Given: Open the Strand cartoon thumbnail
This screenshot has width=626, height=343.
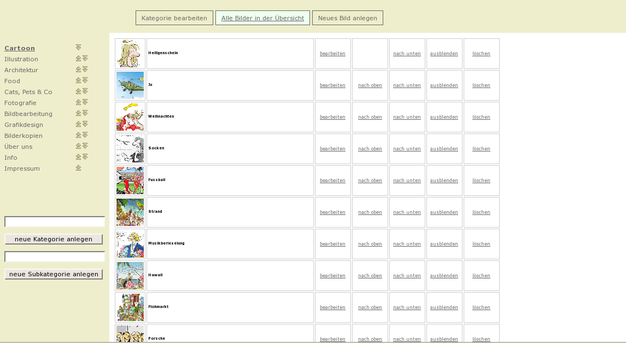Looking at the screenshot, I should click(130, 212).
